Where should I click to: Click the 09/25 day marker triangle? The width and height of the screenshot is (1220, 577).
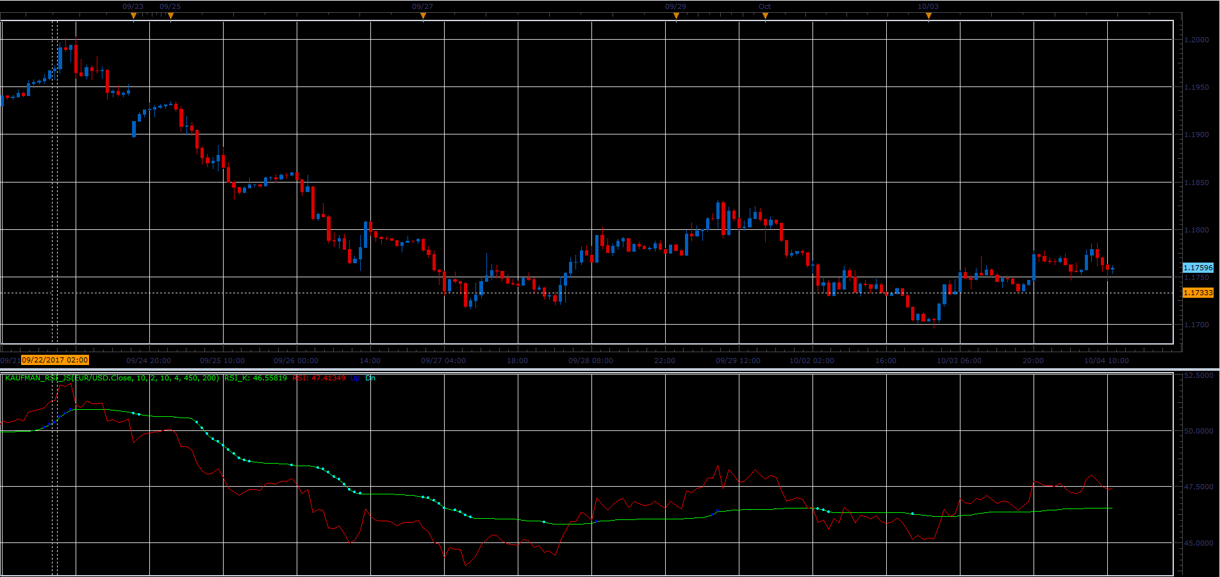170,17
